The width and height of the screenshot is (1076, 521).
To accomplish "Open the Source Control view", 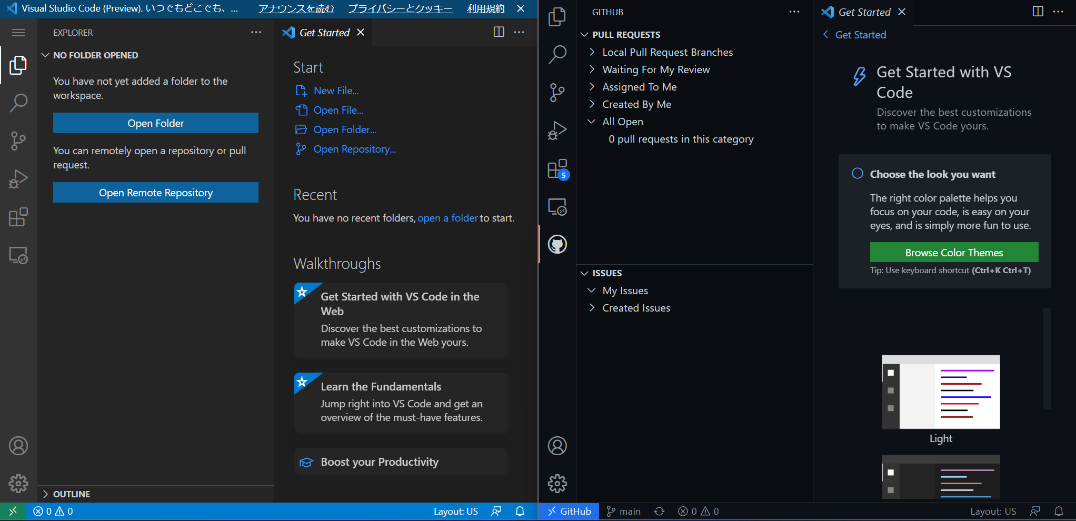I will [x=18, y=141].
